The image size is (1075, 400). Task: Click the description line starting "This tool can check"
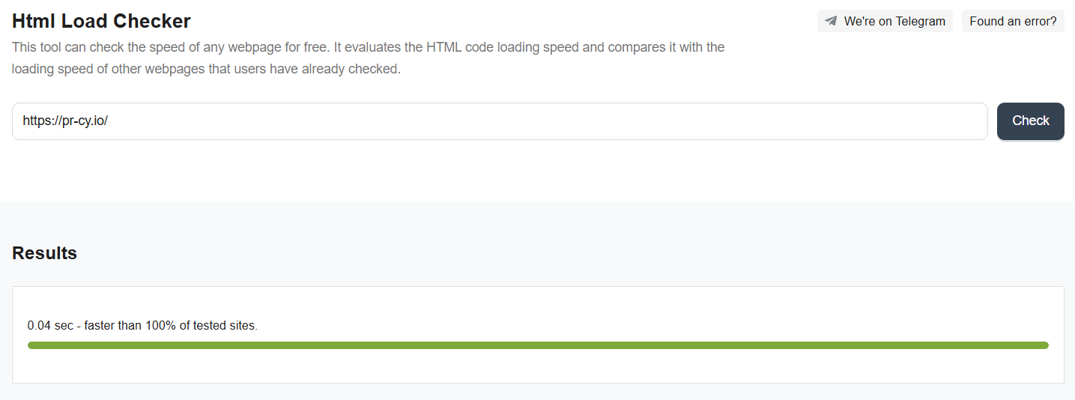[368, 47]
